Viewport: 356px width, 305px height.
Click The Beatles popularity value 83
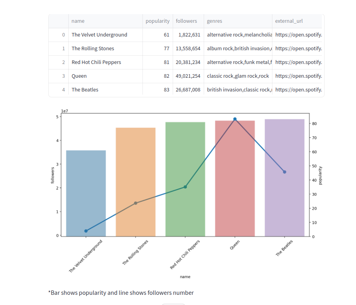click(166, 90)
